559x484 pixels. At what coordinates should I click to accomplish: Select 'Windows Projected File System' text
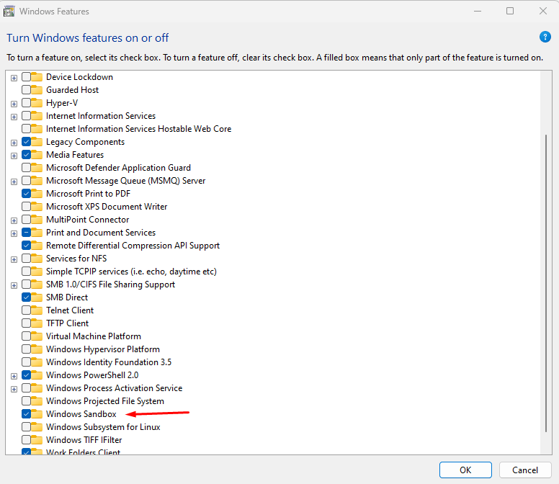click(x=105, y=401)
